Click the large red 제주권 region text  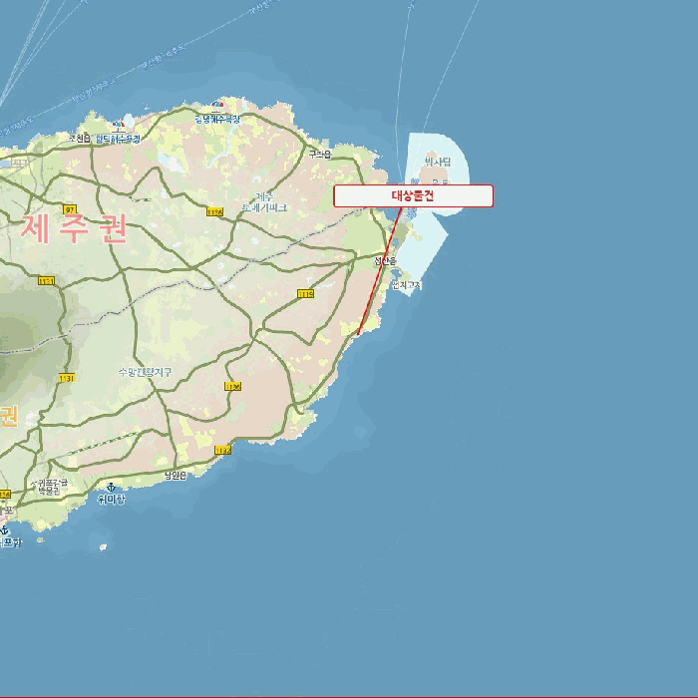[x=75, y=229]
